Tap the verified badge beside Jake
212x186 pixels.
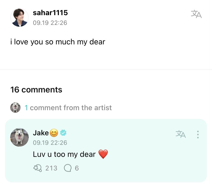pos(63,133)
